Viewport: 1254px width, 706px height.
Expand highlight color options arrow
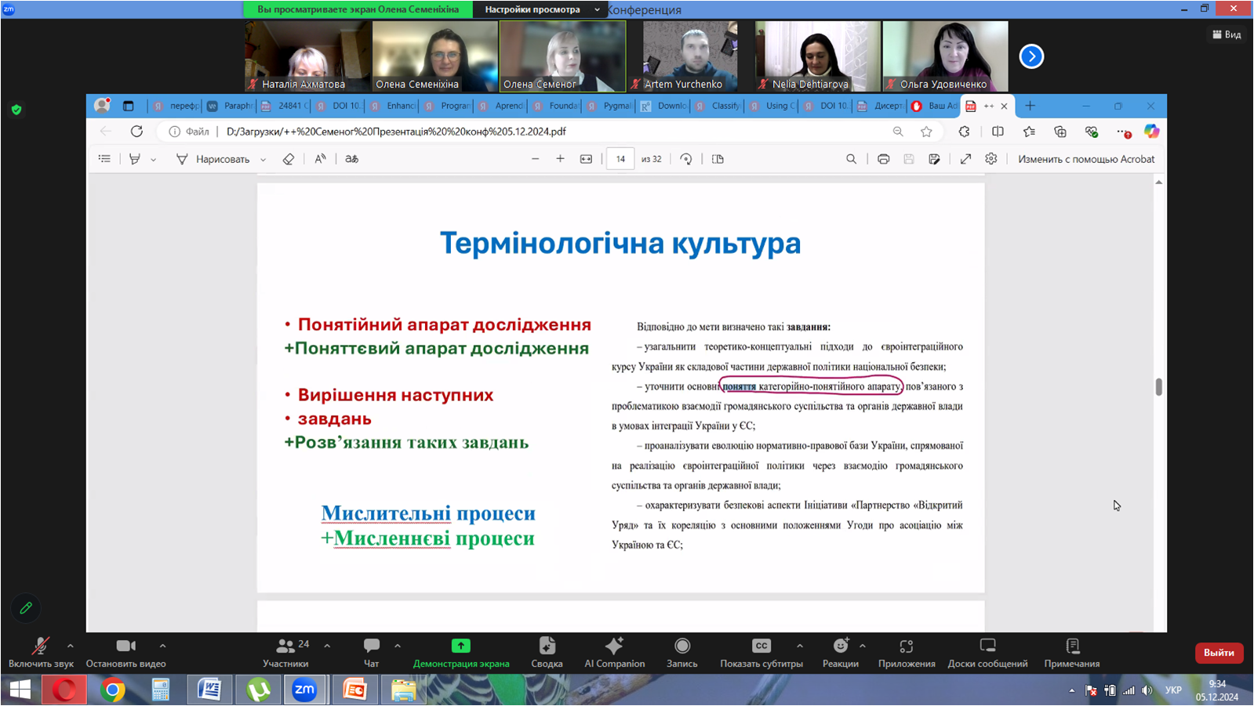pyautogui.click(x=154, y=159)
